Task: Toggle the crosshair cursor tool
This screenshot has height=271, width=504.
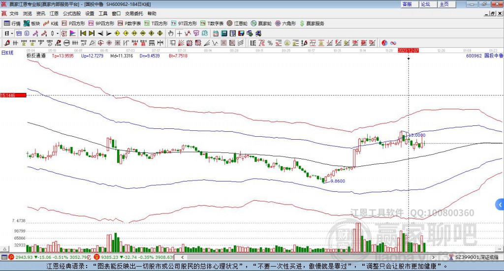Action: point(179,33)
